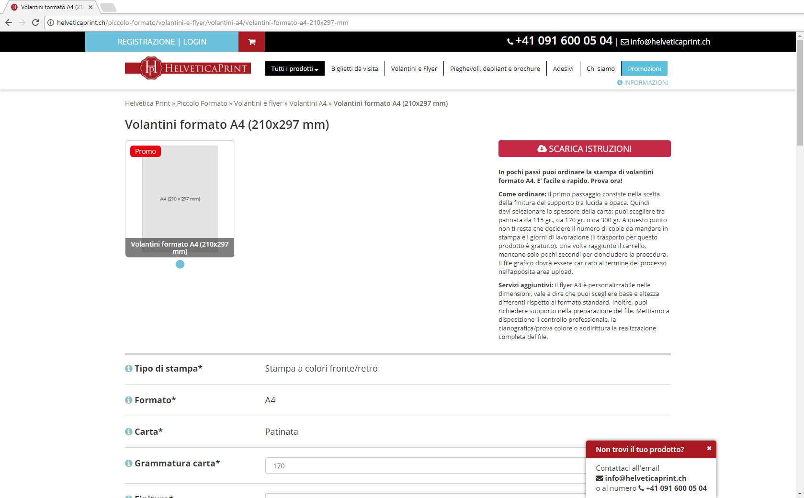Click SCARICA ISTRUZIONI button
This screenshot has height=498, width=804.
(x=584, y=148)
